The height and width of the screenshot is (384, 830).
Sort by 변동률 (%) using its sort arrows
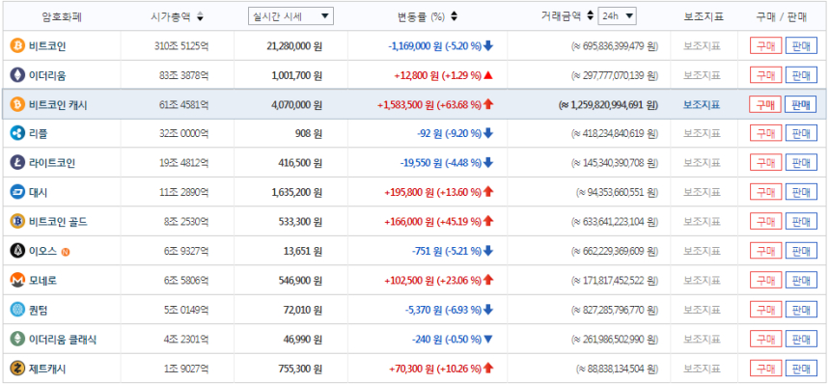[x=455, y=17]
